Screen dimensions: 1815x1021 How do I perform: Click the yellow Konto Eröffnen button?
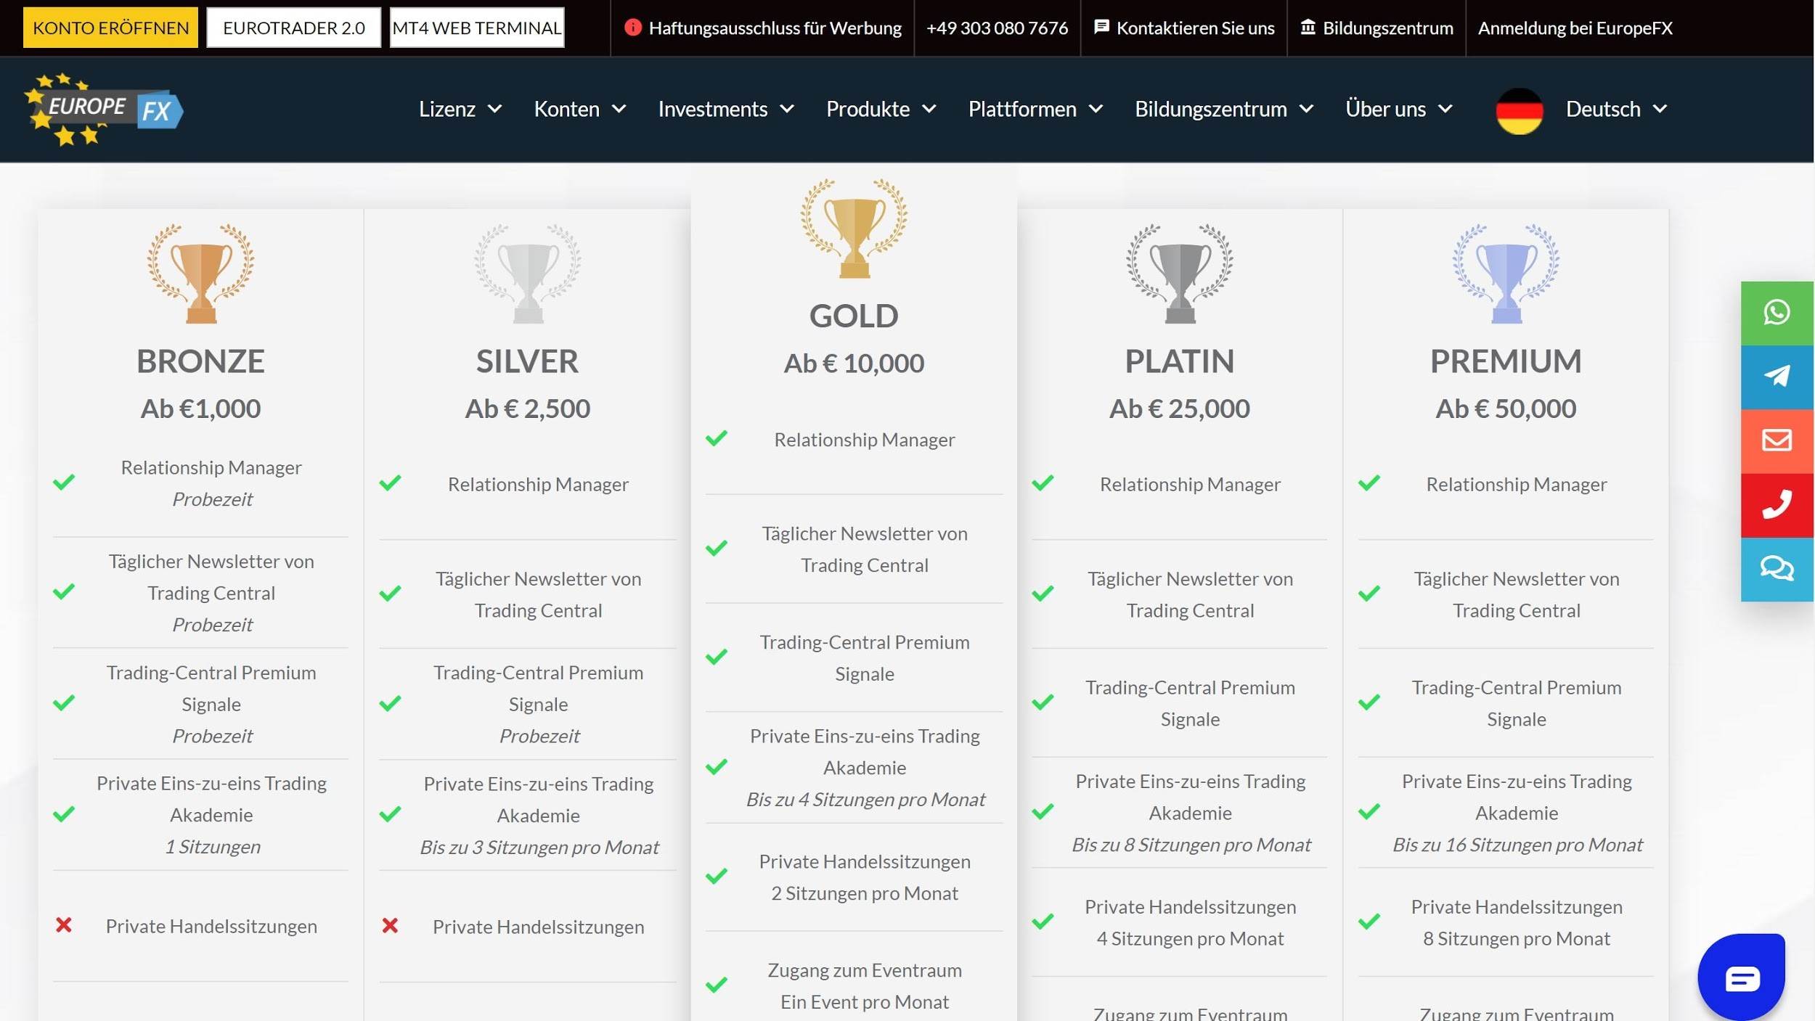click(x=110, y=28)
